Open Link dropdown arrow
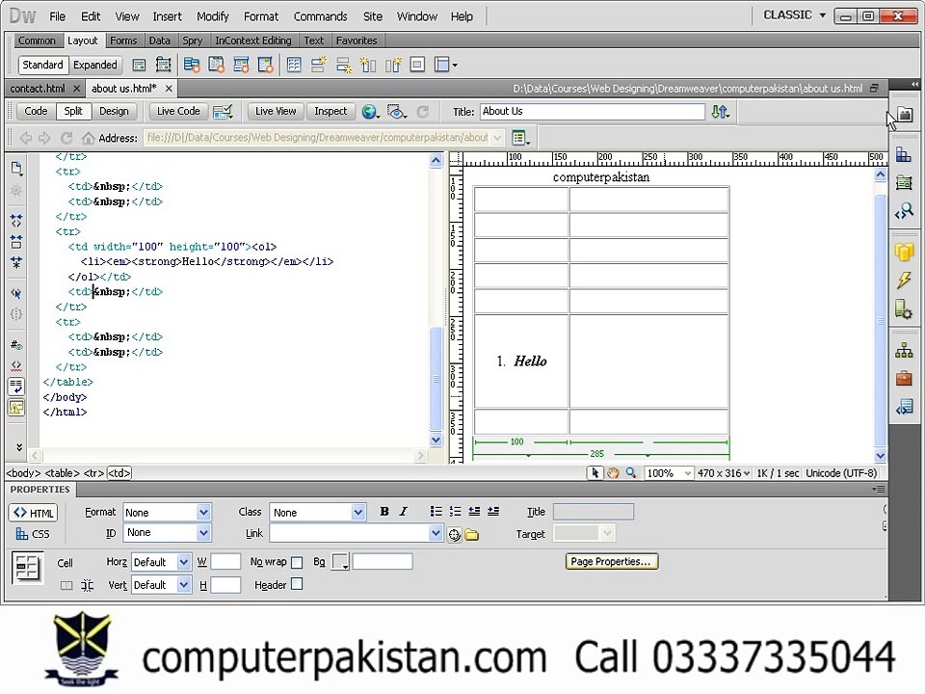The image size is (925, 694). [436, 533]
